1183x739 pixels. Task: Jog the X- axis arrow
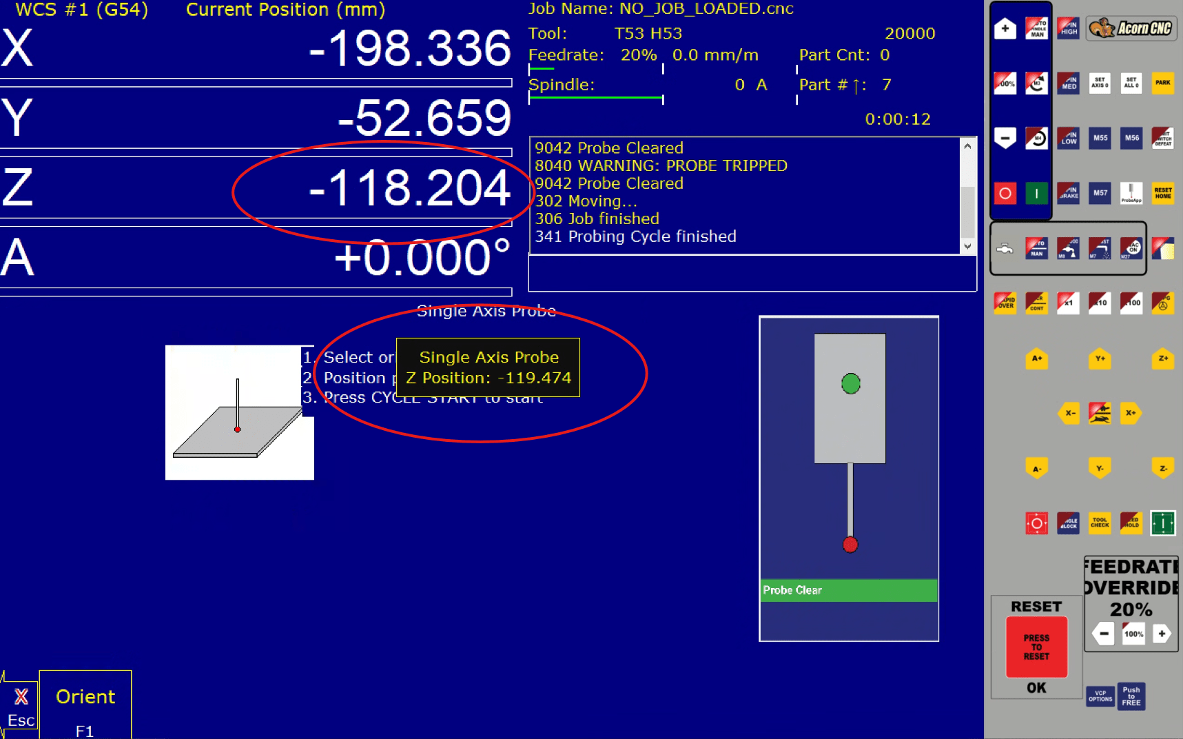(1069, 414)
